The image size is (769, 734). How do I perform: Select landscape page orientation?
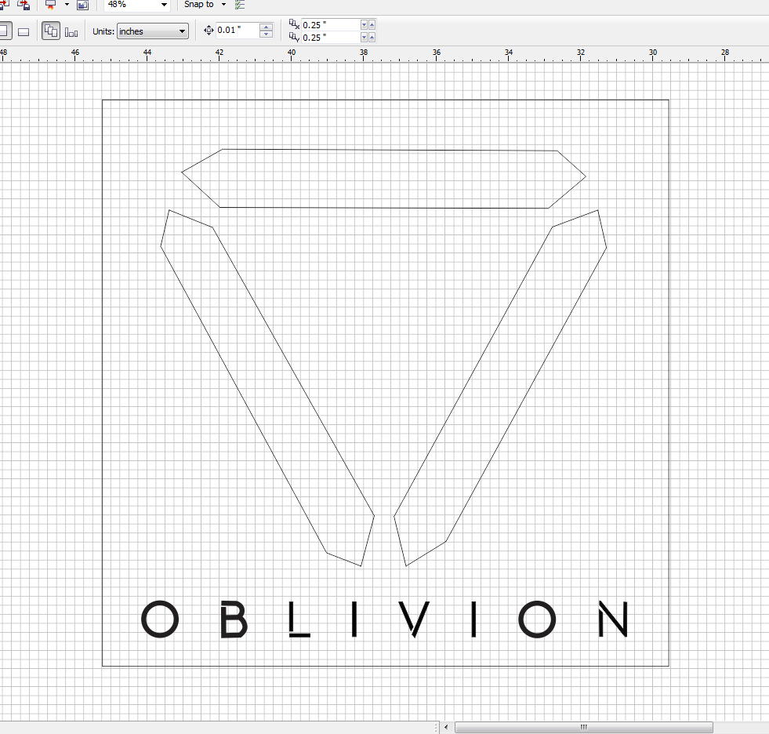coord(24,31)
